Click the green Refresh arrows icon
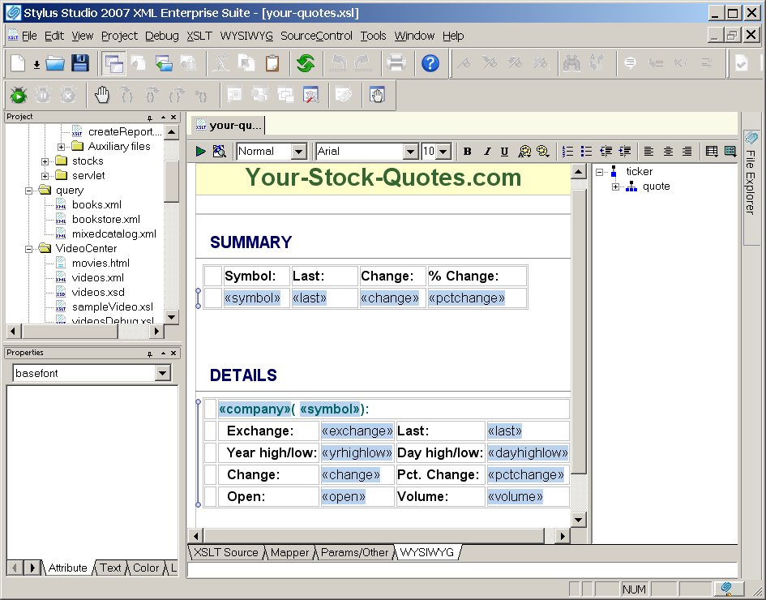Viewport: 766px width, 600px height. 306,63
